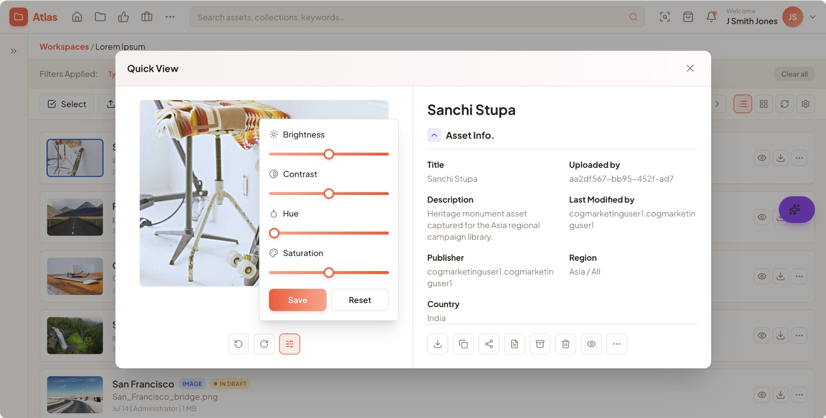Open the account dropdown chevron
This screenshot has height=418, width=826.
(x=813, y=17)
